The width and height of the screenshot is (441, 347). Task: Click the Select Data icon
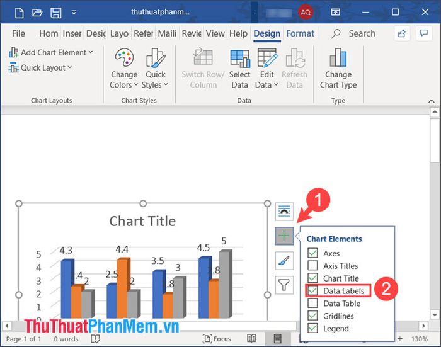click(239, 69)
